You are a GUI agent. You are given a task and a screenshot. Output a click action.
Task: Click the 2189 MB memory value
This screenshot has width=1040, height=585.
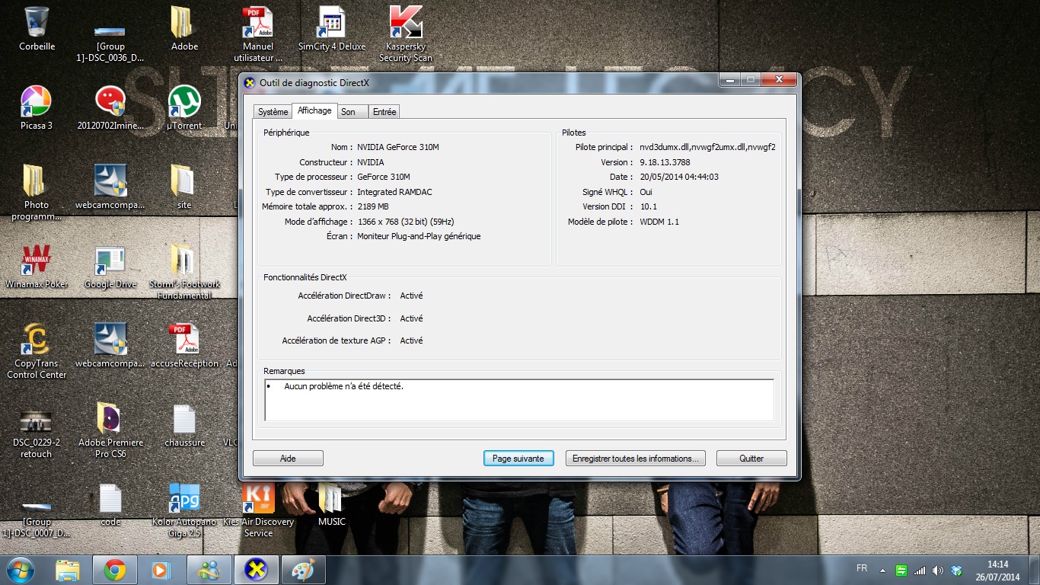373,206
